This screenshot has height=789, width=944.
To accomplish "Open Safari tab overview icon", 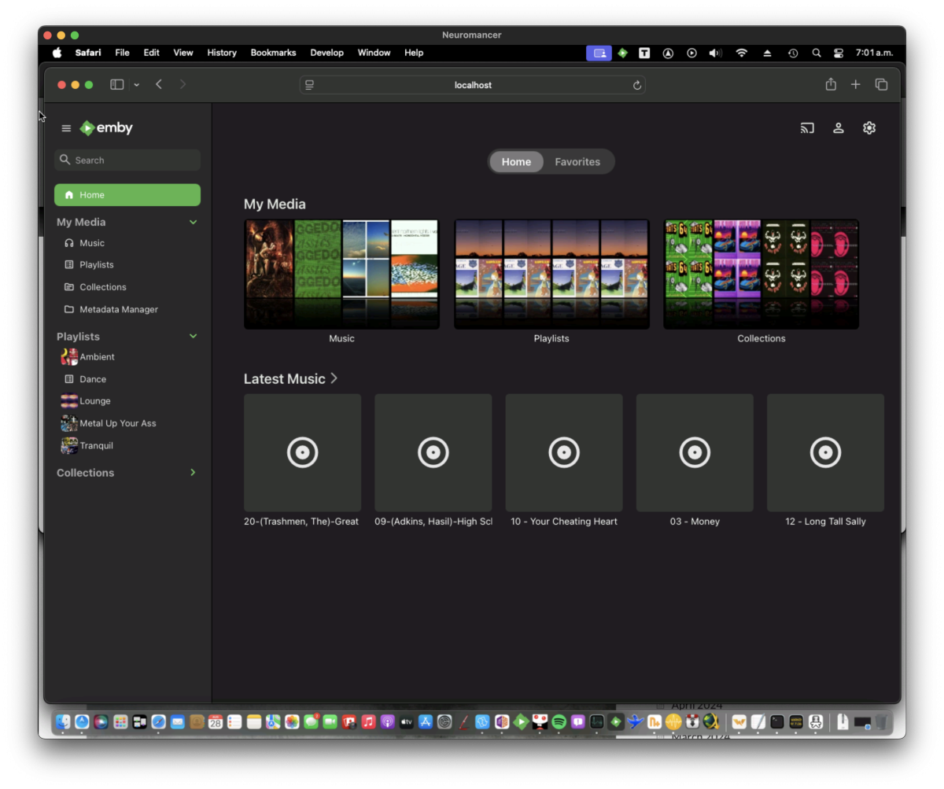I will (881, 84).
